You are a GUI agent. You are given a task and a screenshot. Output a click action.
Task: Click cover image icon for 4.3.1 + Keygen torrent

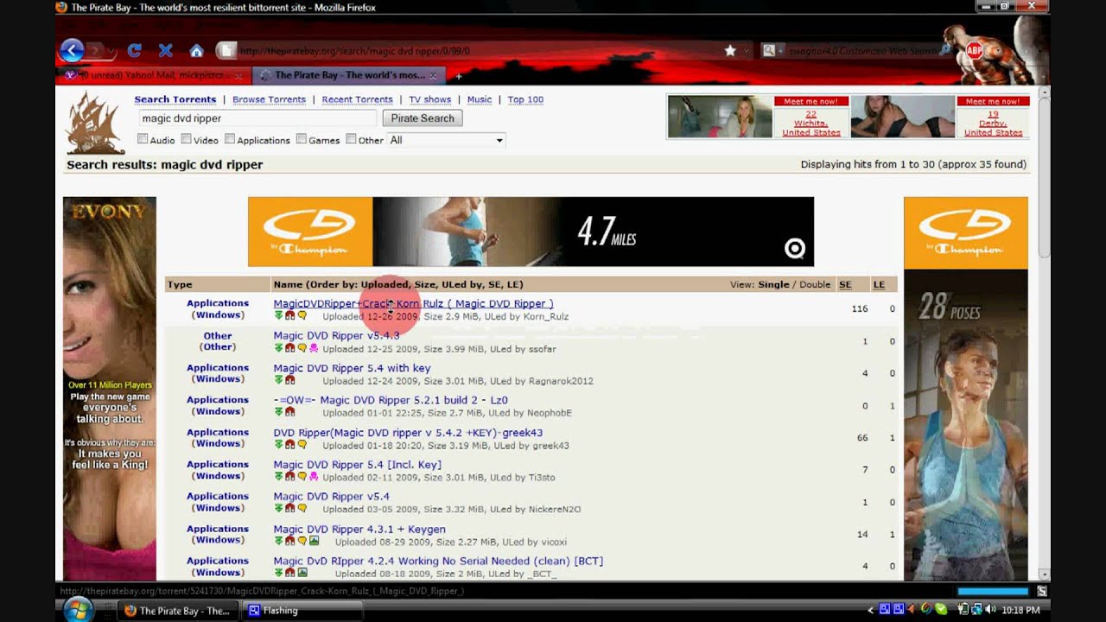pyautogui.click(x=314, y=541)
